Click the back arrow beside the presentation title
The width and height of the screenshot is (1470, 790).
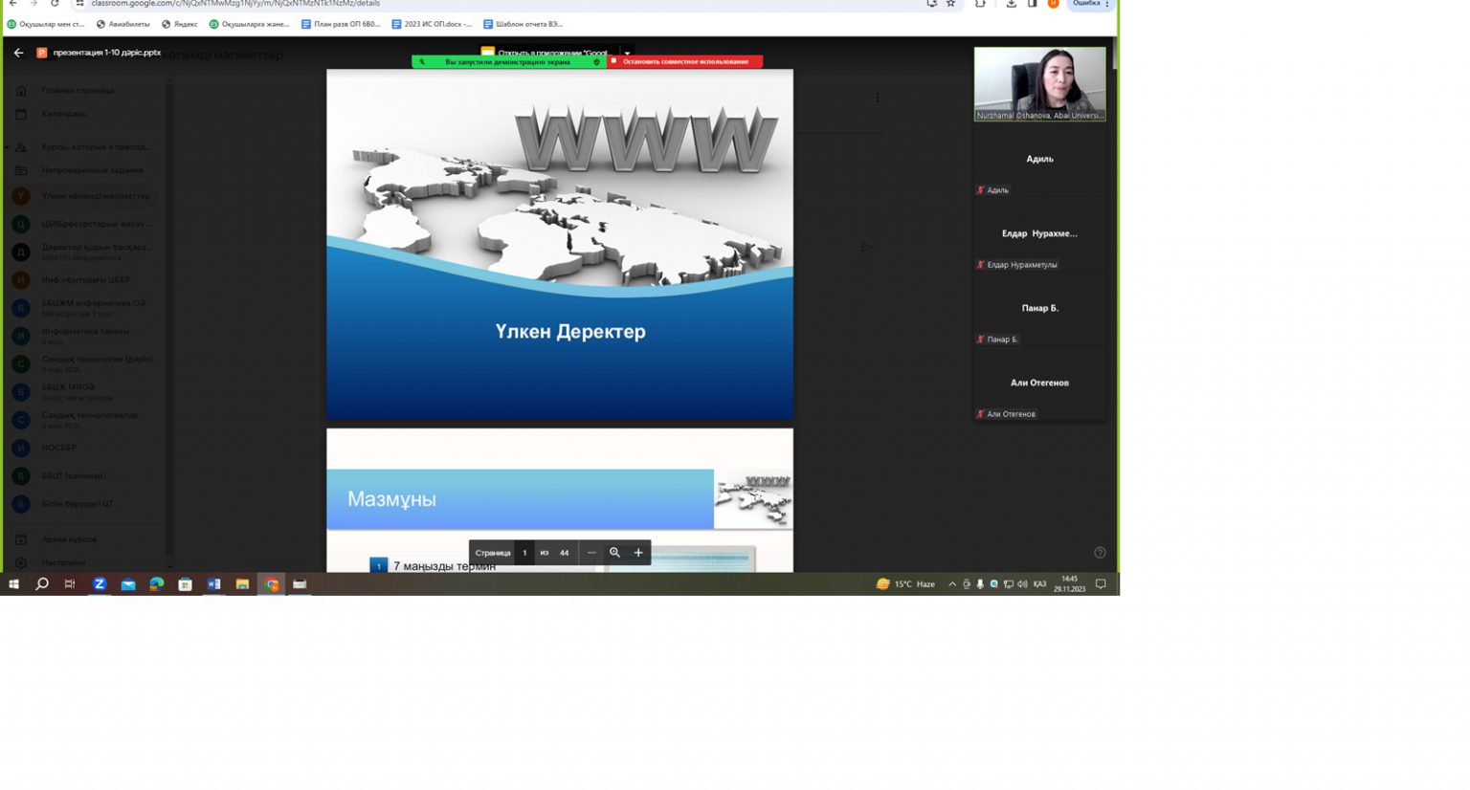tap(18, 53)
